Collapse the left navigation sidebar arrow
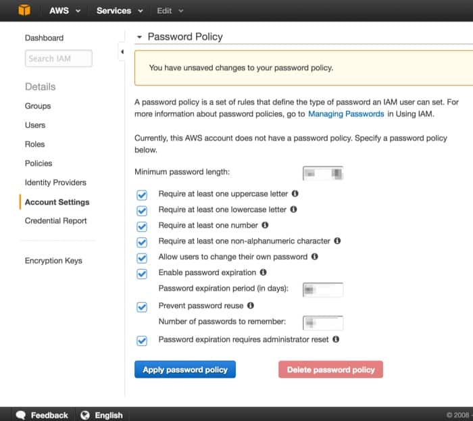Image resolution: width=473 pixels, height=421 pixels. (122, 52)
